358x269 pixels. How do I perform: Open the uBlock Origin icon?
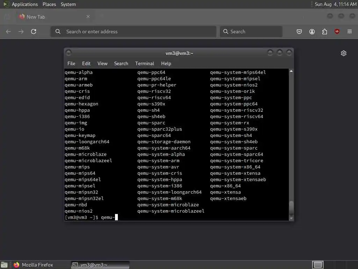pyautogui.click(x=337, y=32)
